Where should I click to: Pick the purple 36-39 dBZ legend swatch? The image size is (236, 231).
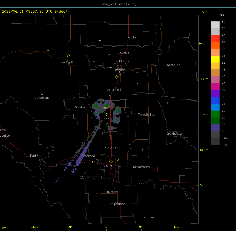point(215,93)
